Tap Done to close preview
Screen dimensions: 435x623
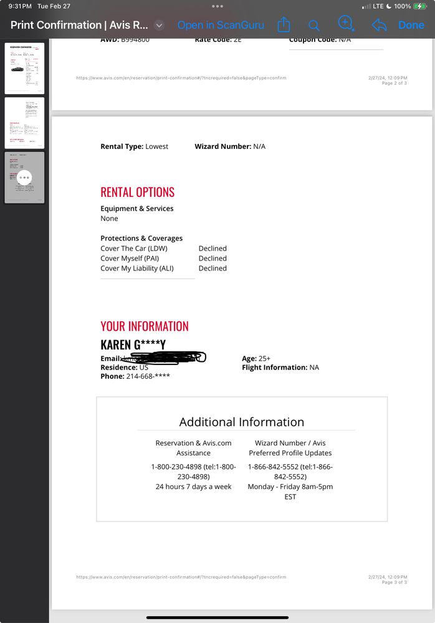pos(411,25)
